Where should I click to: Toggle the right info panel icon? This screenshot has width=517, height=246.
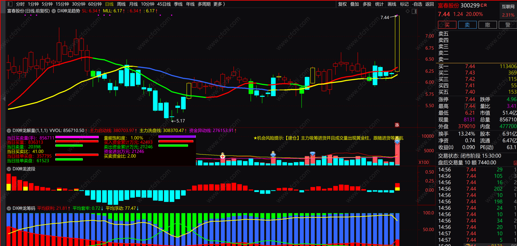(x=414, y=11)
